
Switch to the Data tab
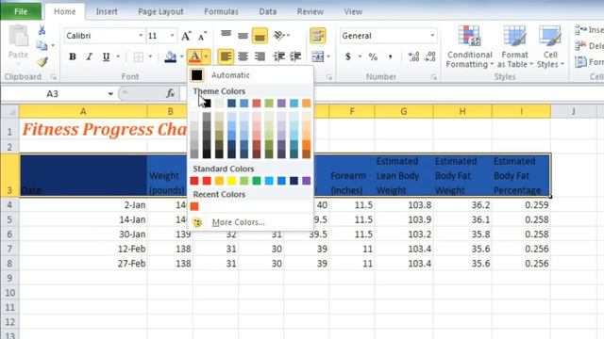pos(267,11)
